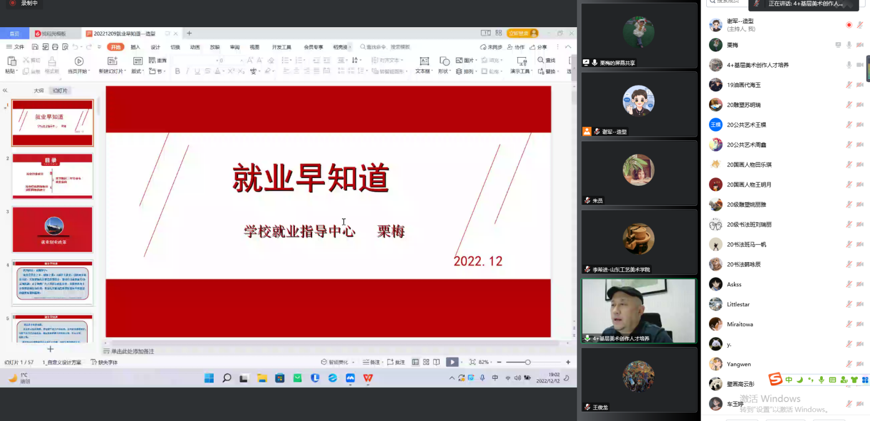Select the 文本框 text box tool
Image resolution: width=870 pixels, height=421 pixels.
424,61
